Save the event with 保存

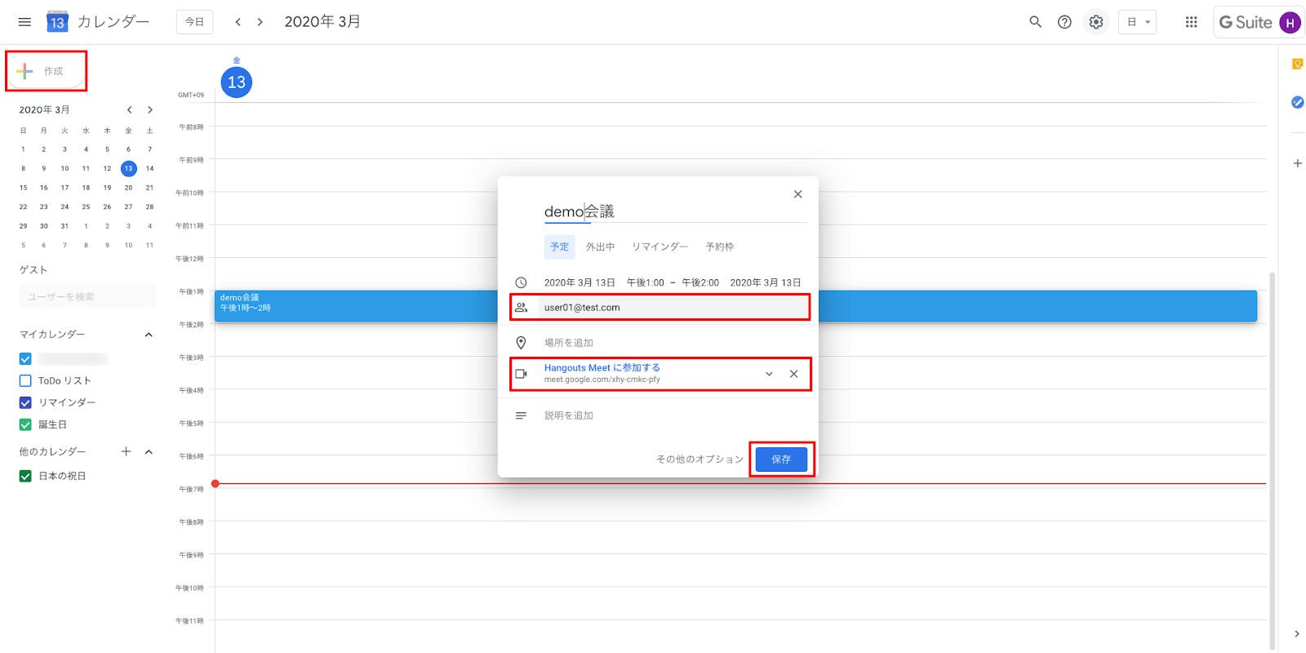click(781, 460)
